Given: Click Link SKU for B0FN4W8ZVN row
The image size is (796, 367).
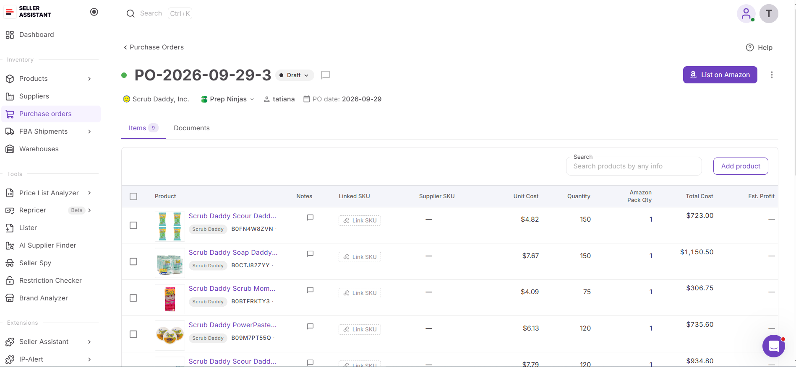Looking at the screenshot, I should [360, 220].
